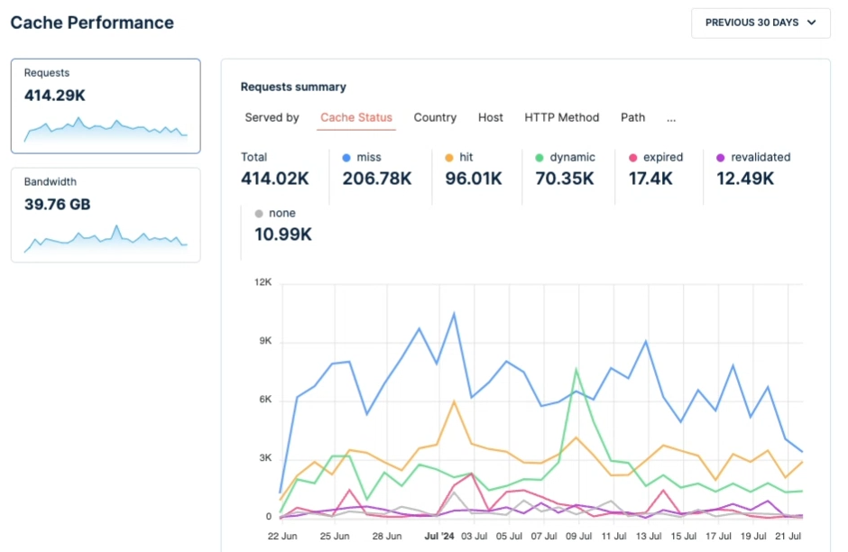848x552 pixels.
Task: Click the dynamic value 70.35K
Action: click(565, 179)
